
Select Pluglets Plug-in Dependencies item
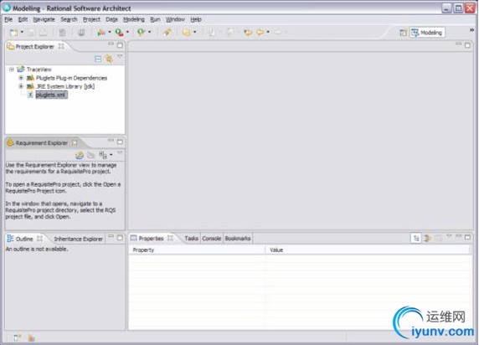click(x=72, y=78)
